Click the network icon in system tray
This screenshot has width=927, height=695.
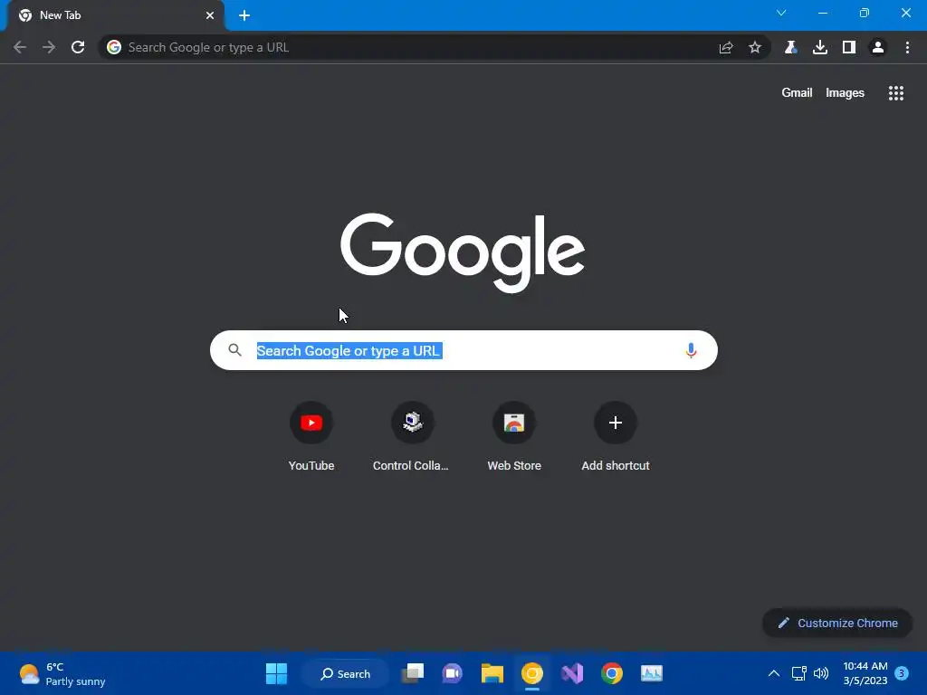(798, 673)
